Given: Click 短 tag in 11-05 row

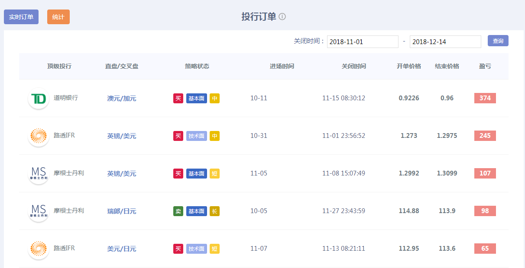Looking at the screenshot, I should click(x=215, y=173).
